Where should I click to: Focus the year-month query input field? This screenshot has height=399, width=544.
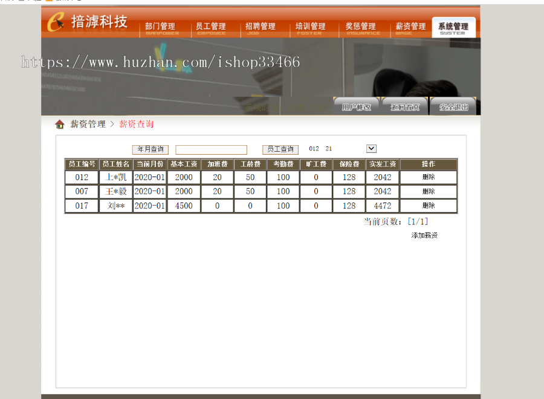212,149
